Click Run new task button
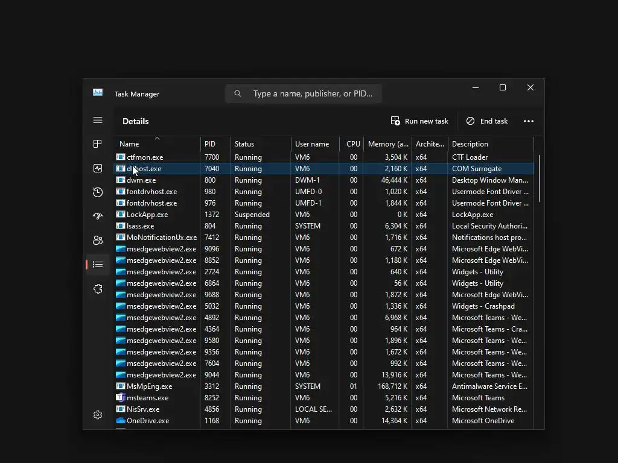 click(419, 121)
